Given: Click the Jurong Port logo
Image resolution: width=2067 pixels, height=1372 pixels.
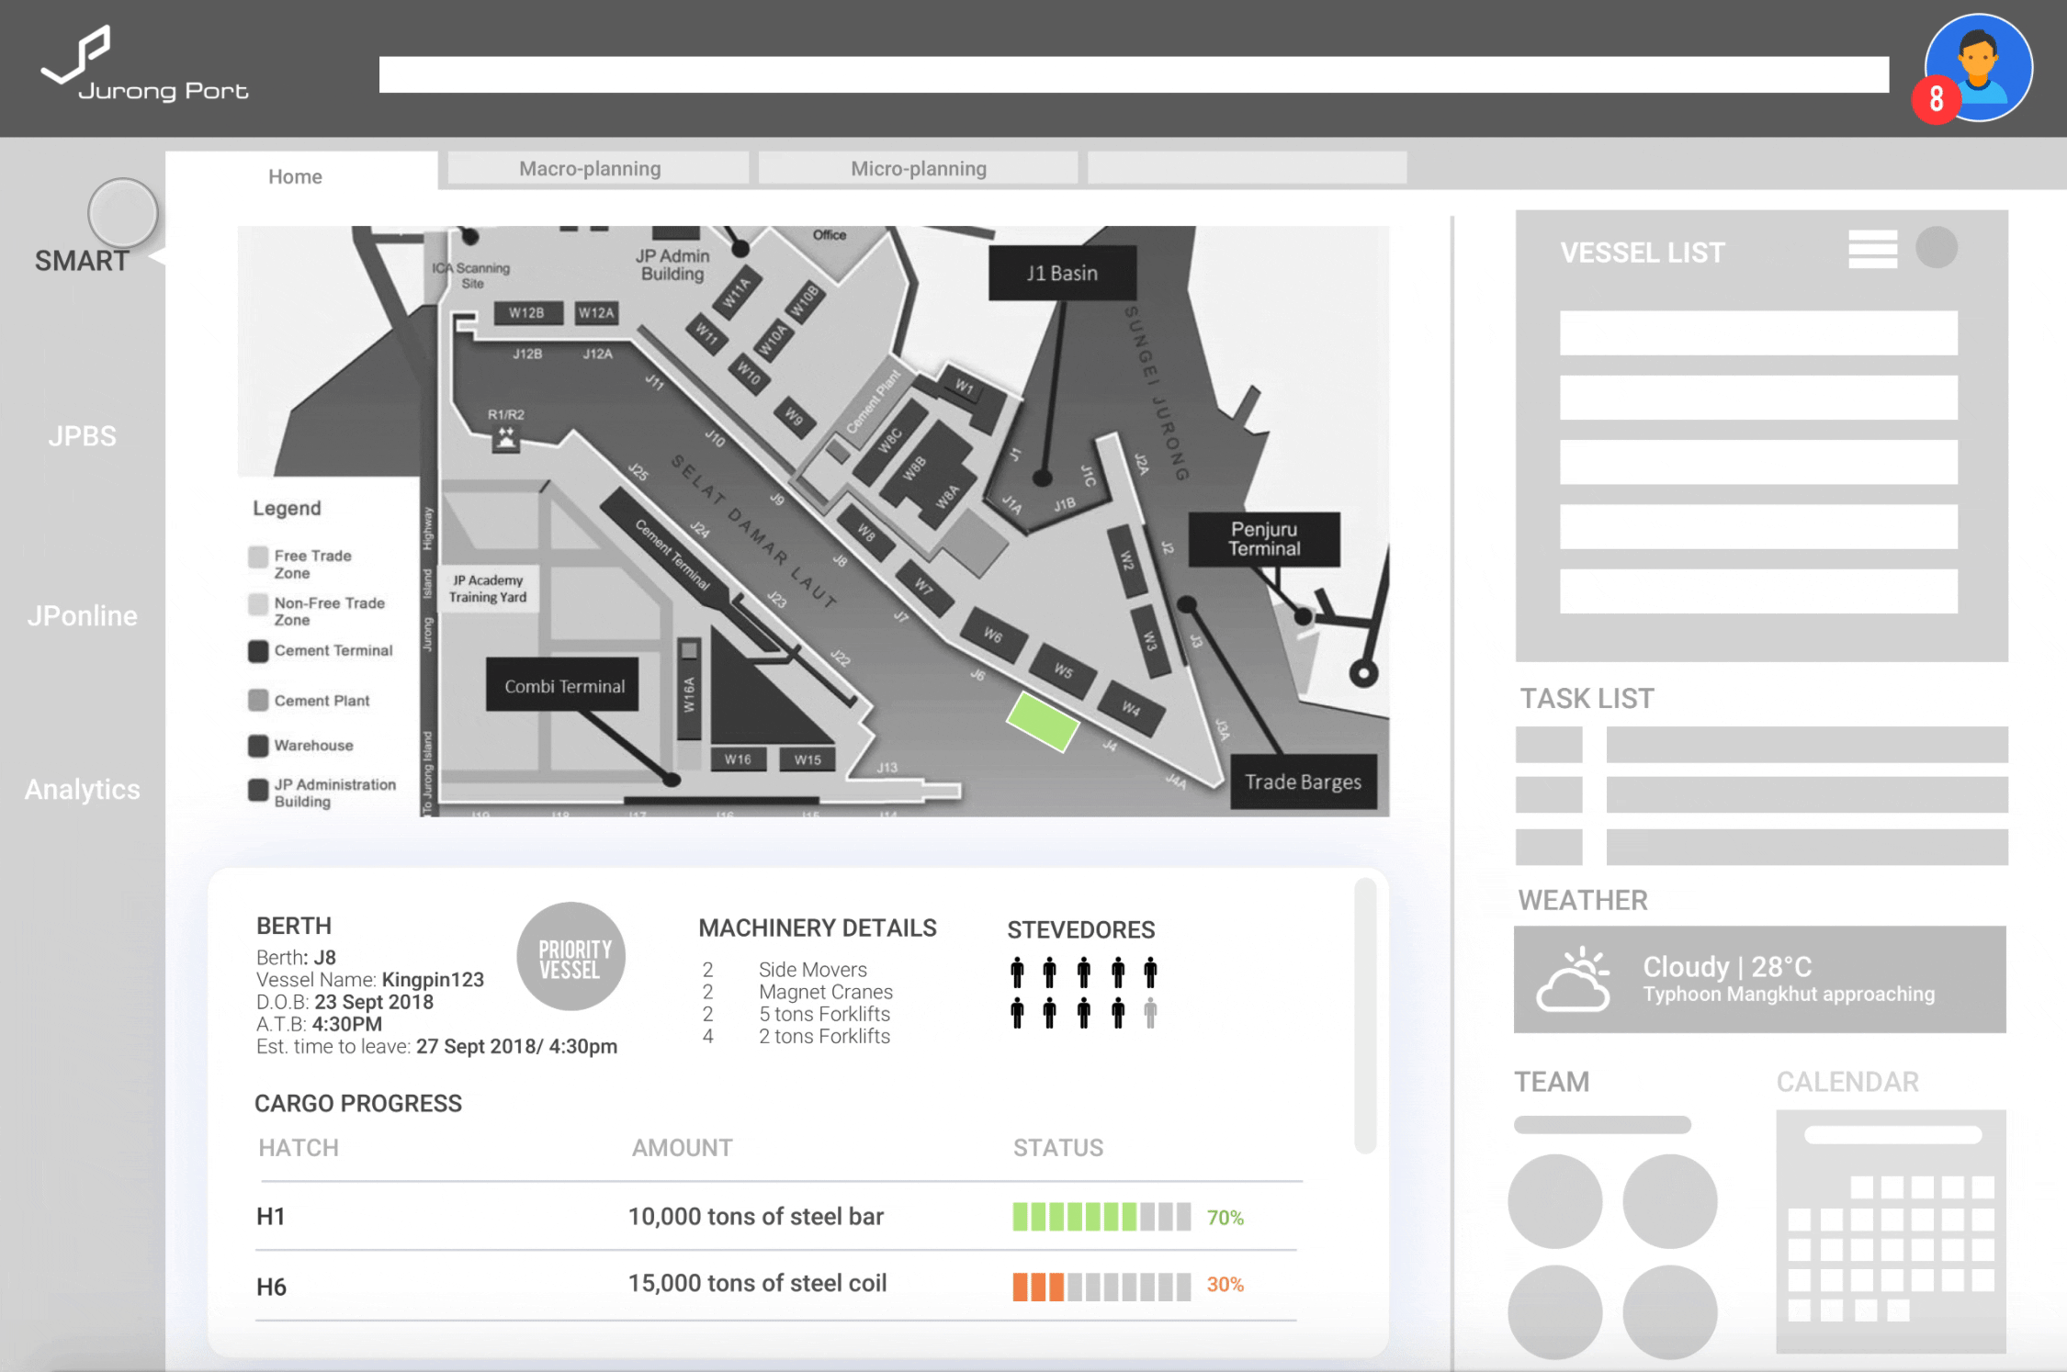Looking at the screenshot, I should pos(145,63).
